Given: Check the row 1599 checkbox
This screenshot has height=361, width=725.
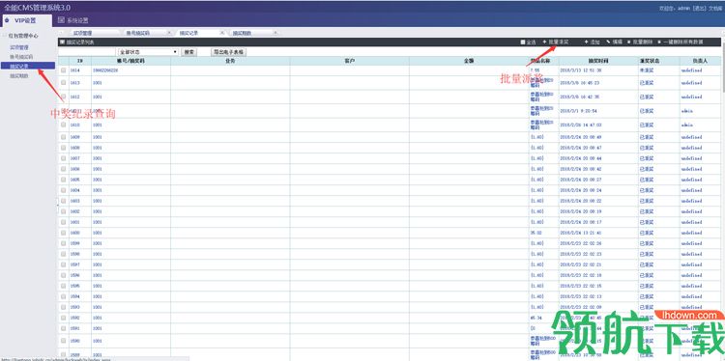Looking at the screenshot, I should (64, 243).
